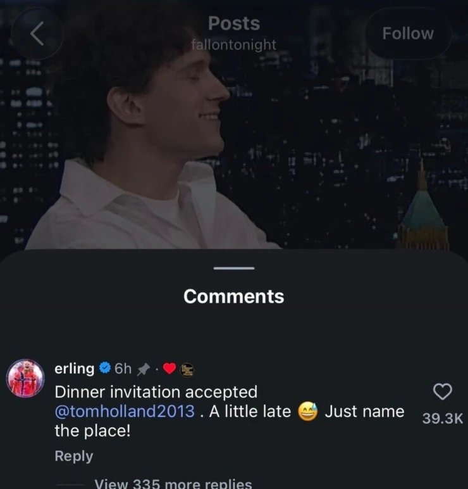Tap the red heart liked-by-author icon

point(169,369)
